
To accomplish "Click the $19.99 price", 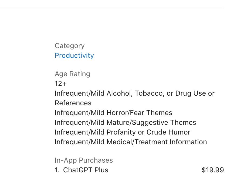I will tap(213, 170).
